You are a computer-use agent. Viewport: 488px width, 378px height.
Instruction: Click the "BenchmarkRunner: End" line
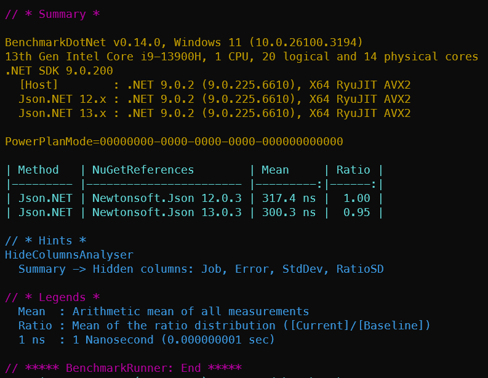click(x=123, y=368)
